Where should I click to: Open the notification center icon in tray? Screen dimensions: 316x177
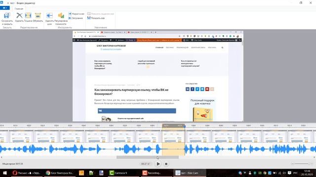pyautogui.click(x=289, y=173)
